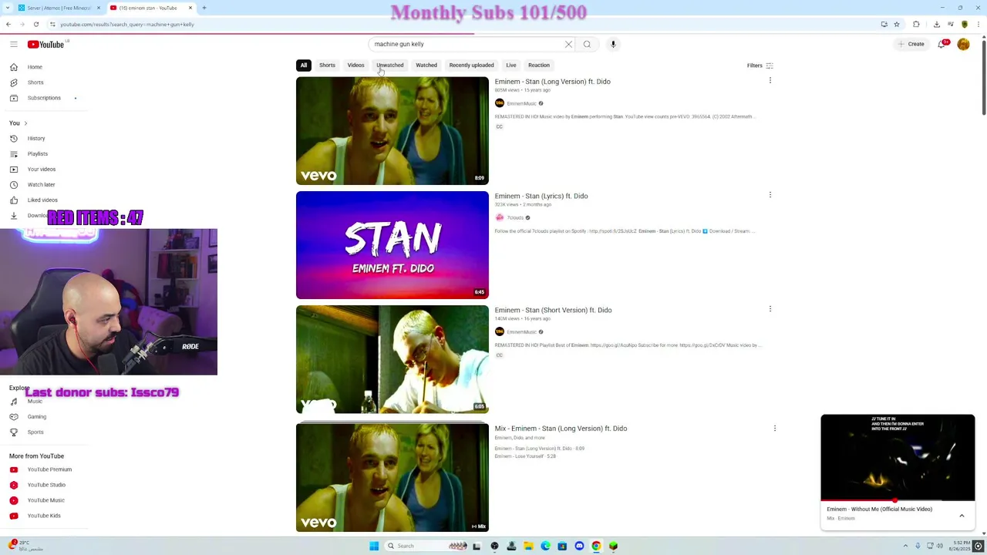
Task: Expand the You section chevron
Action: coord(25,123)
